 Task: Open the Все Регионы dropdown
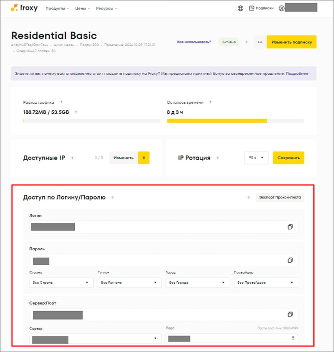pos(130,283)
